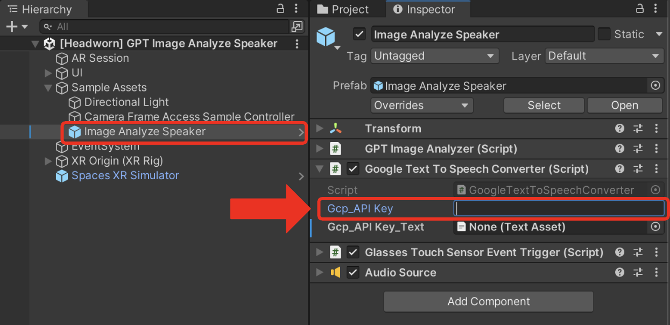Click the search-by-type icon in Hierarchy
The width and height of the screenshot is (670, 325).
[297, 26]
